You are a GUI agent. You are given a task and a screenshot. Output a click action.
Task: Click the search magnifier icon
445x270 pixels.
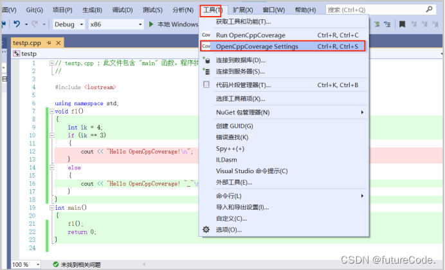pyautogui.click(x=429, y=10)
